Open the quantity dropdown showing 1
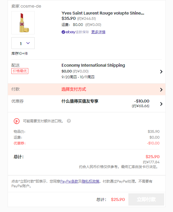This screenshot has width=173, height=212. [23, 43]
